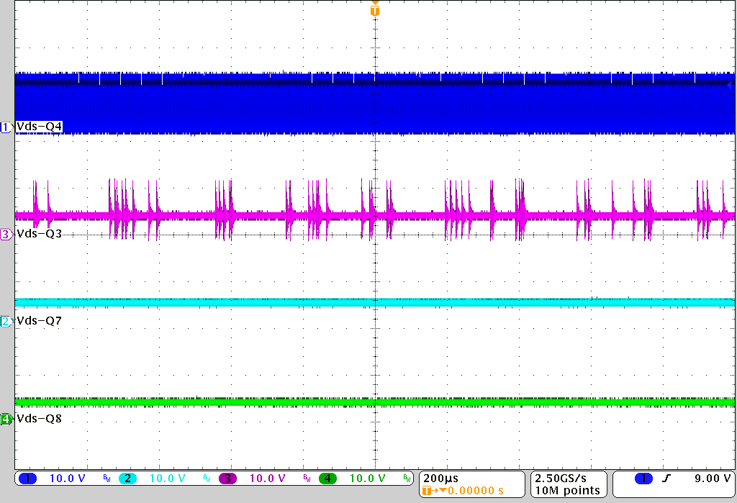Click the 10M points record length readout

click(566, 491)
